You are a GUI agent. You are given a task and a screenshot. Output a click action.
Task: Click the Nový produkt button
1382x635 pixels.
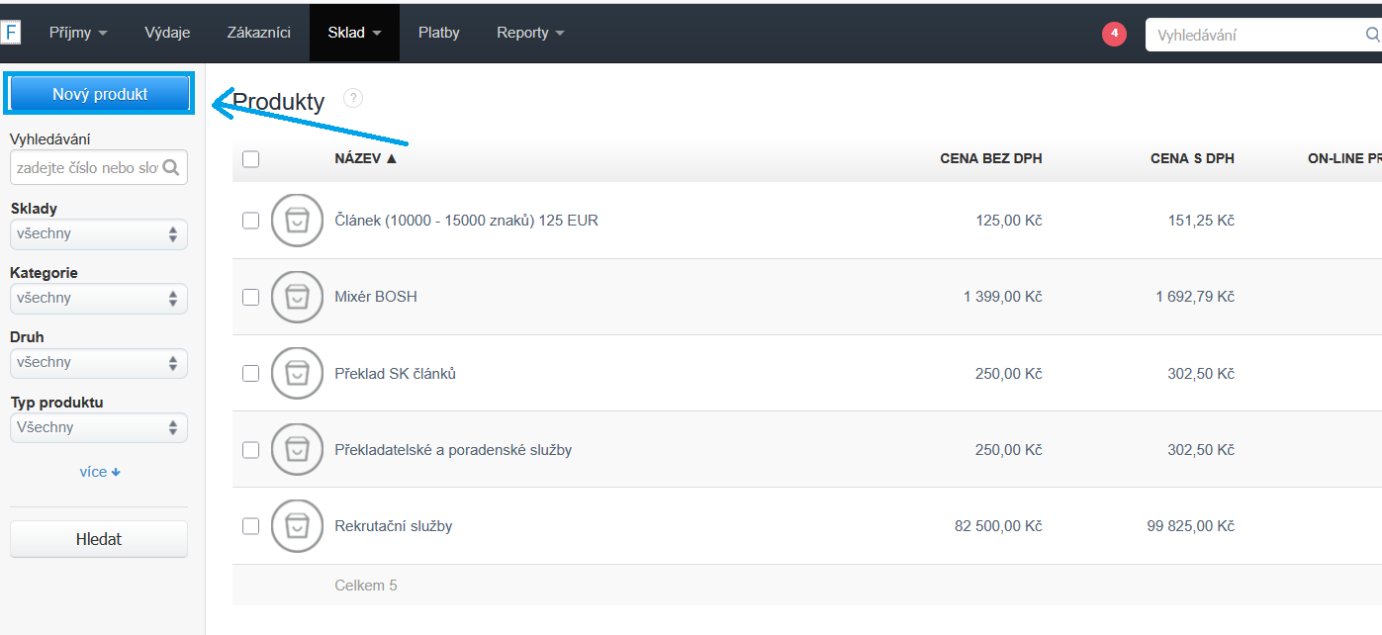click(100, 94)
